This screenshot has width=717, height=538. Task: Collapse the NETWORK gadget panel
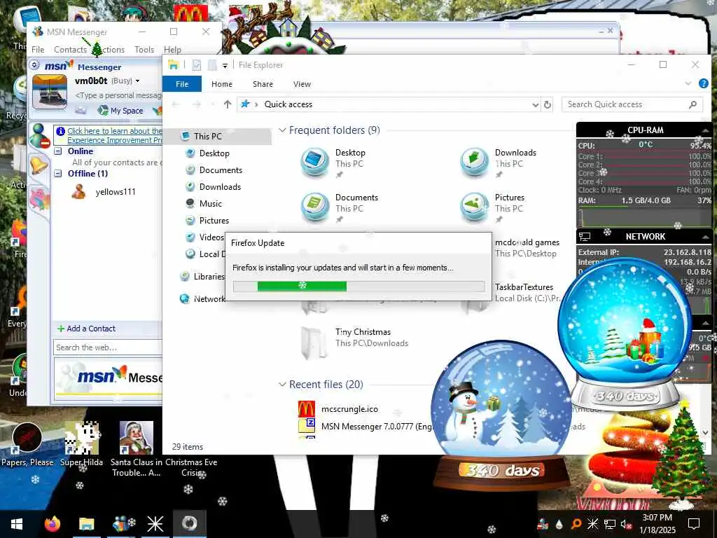coord(706,237)
